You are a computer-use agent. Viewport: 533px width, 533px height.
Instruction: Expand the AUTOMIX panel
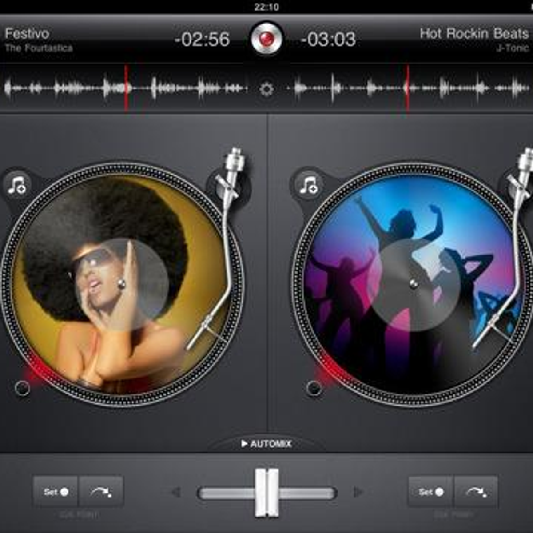[266, 442]
